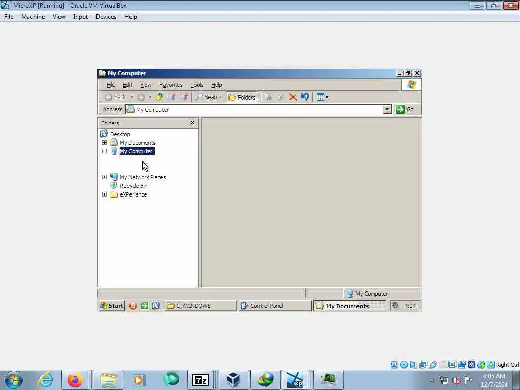Open 7-Zip from the host taskbar
The width and height of the screenshot is (520, 390).
200,380
